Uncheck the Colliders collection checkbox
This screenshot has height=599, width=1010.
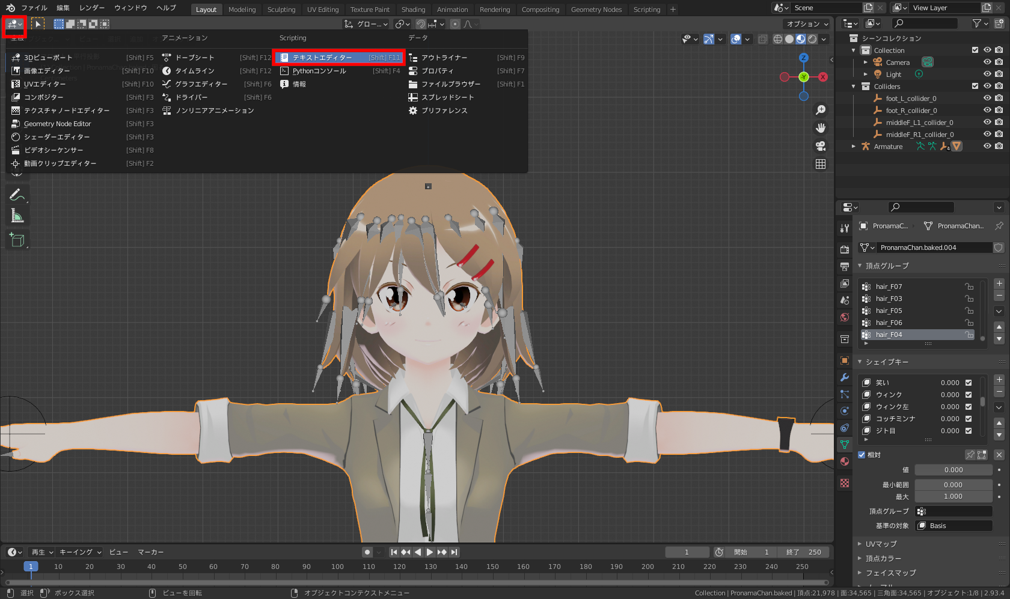975,86
